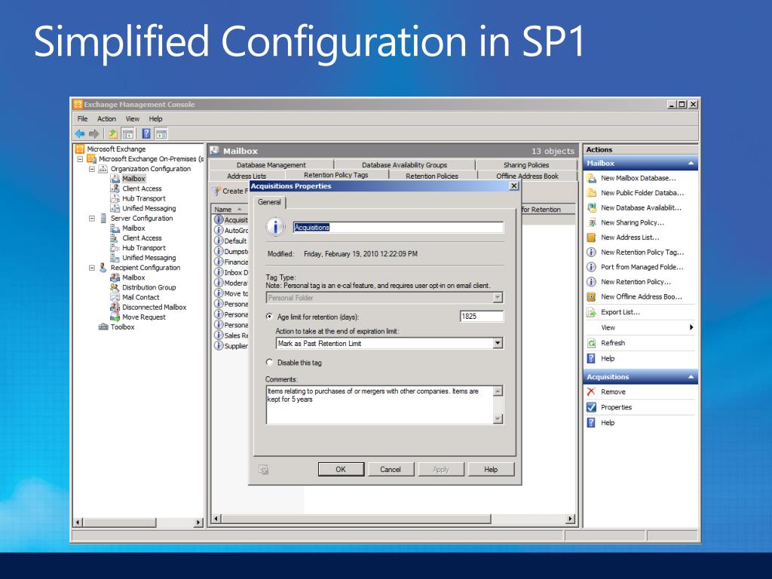Click New Retention Policy Tag link

(x=642, y=252)
